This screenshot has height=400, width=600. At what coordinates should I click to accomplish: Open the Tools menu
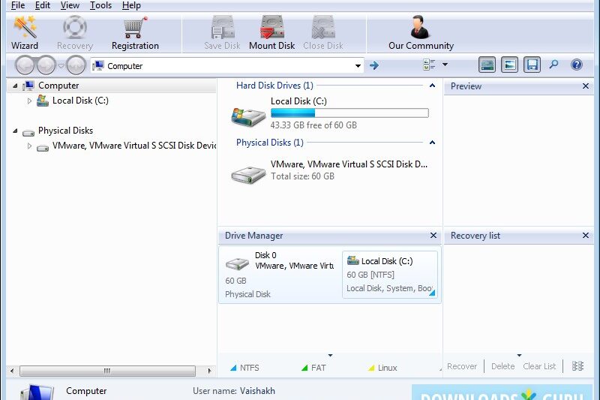pyautogui.click(x=100, y=5)
